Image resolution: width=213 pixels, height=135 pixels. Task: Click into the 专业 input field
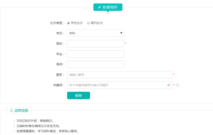[x=95, y=54]
